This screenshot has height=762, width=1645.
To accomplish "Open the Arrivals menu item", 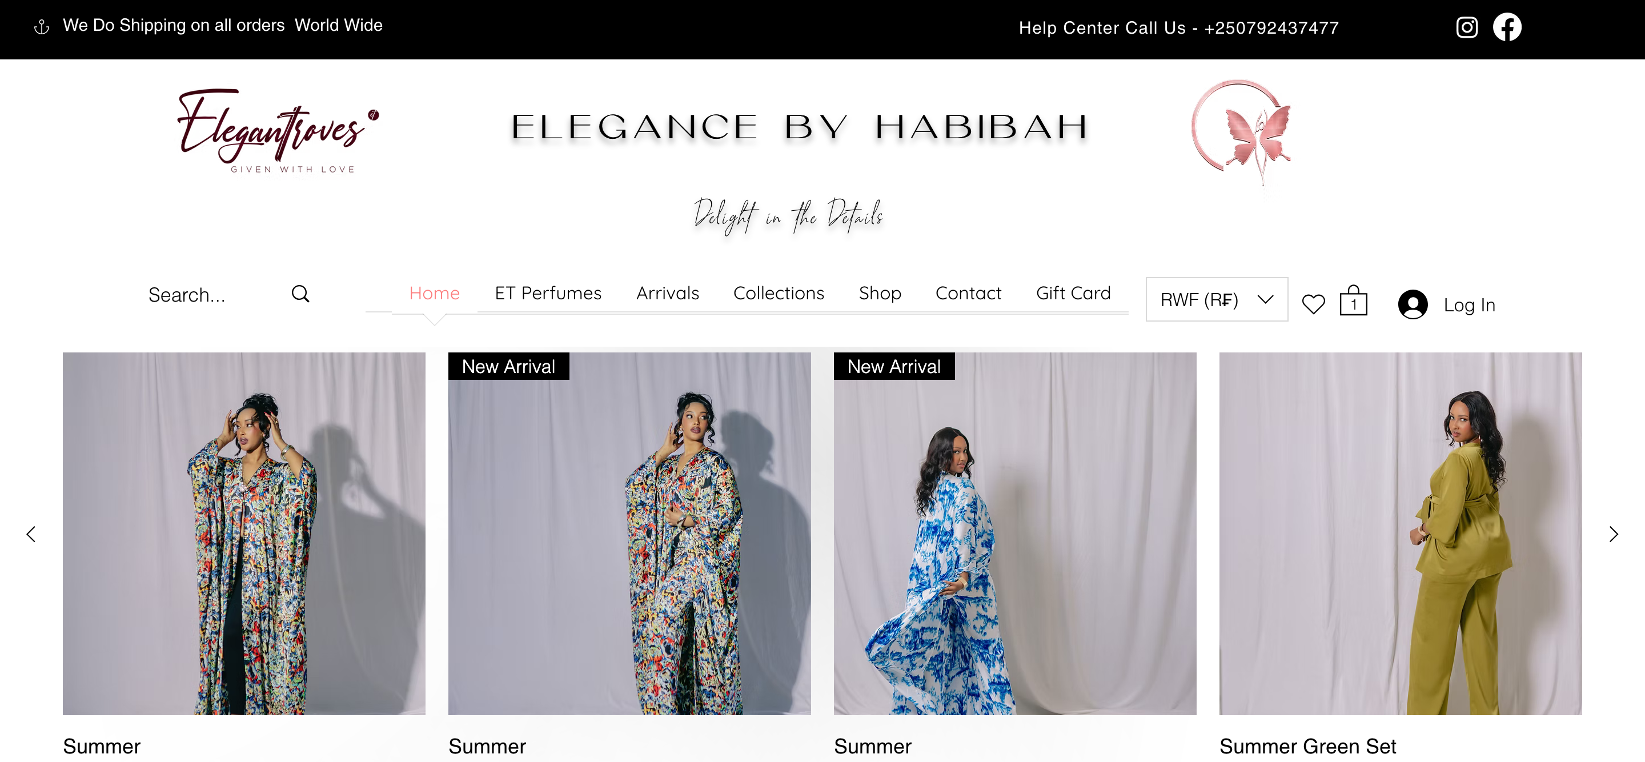I will coord(667,293).
